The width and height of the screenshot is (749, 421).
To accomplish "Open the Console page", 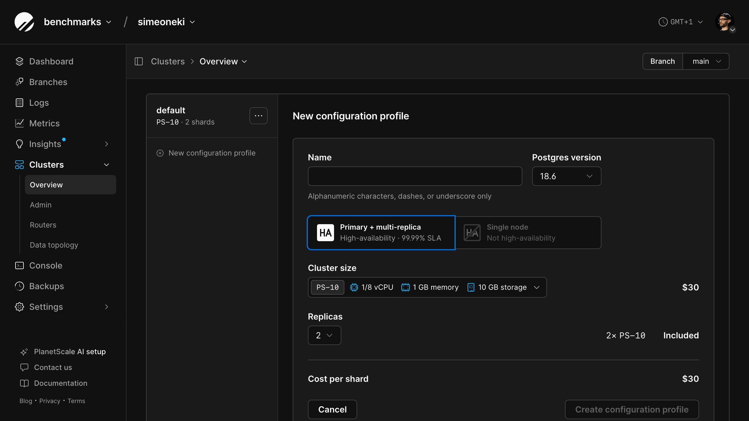I will point(46,265).
